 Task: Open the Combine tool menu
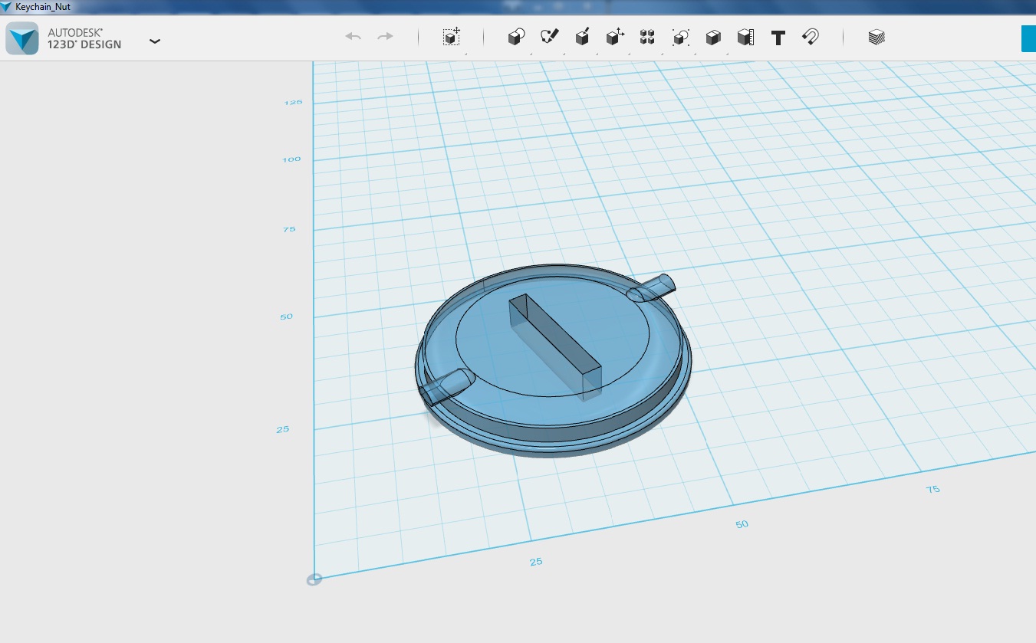713,37
